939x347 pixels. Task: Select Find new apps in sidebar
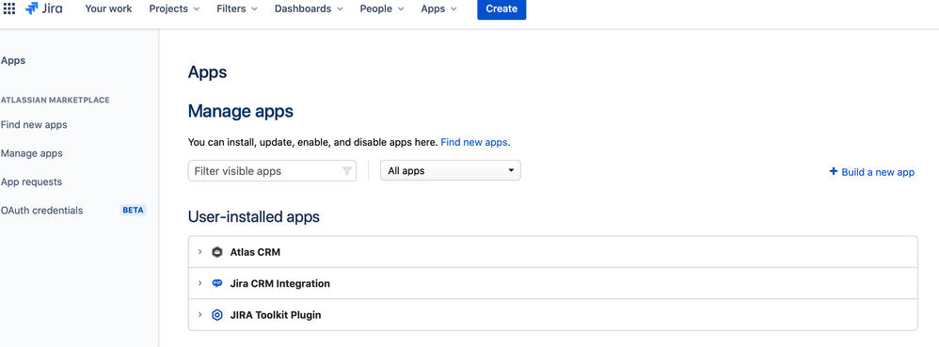[34, 125]
